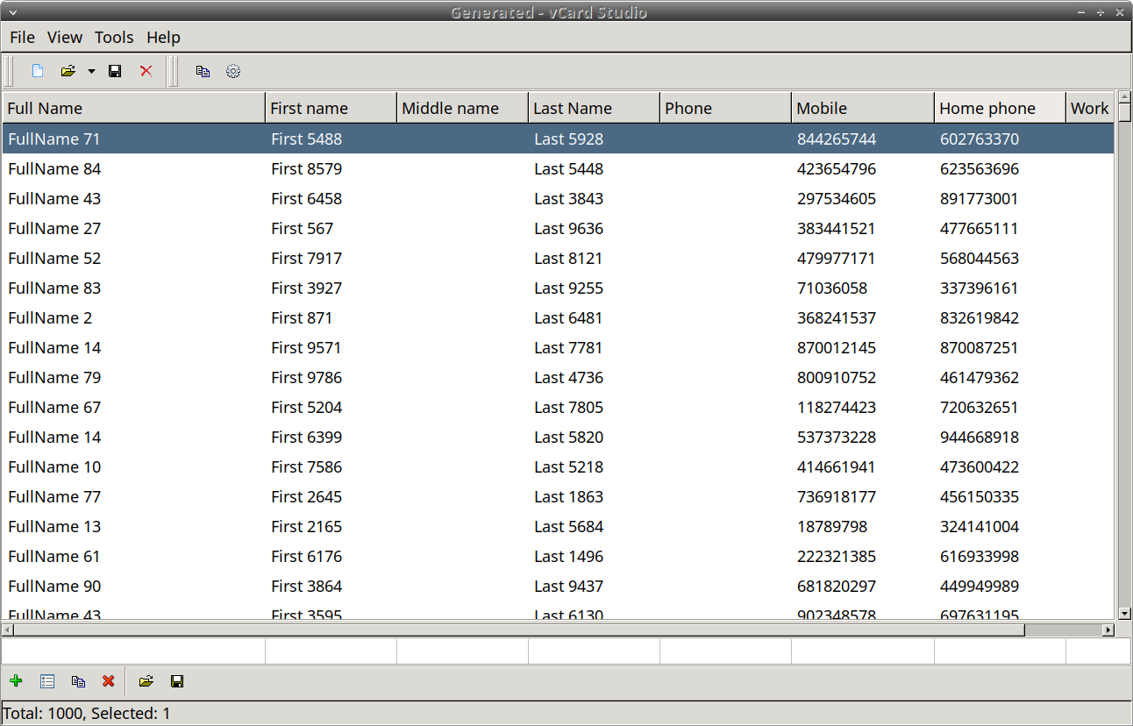Viewport: 1133px width, 726px height.
Task: Clone the selected contact in bottom toolbar
Action: pos(78,681)
